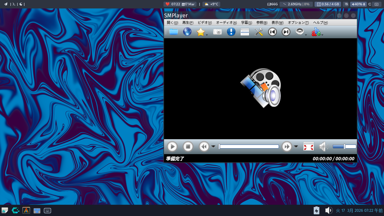384x216 pixels.
Task: Show file information via blue exclamation icon
Action: 231,32
